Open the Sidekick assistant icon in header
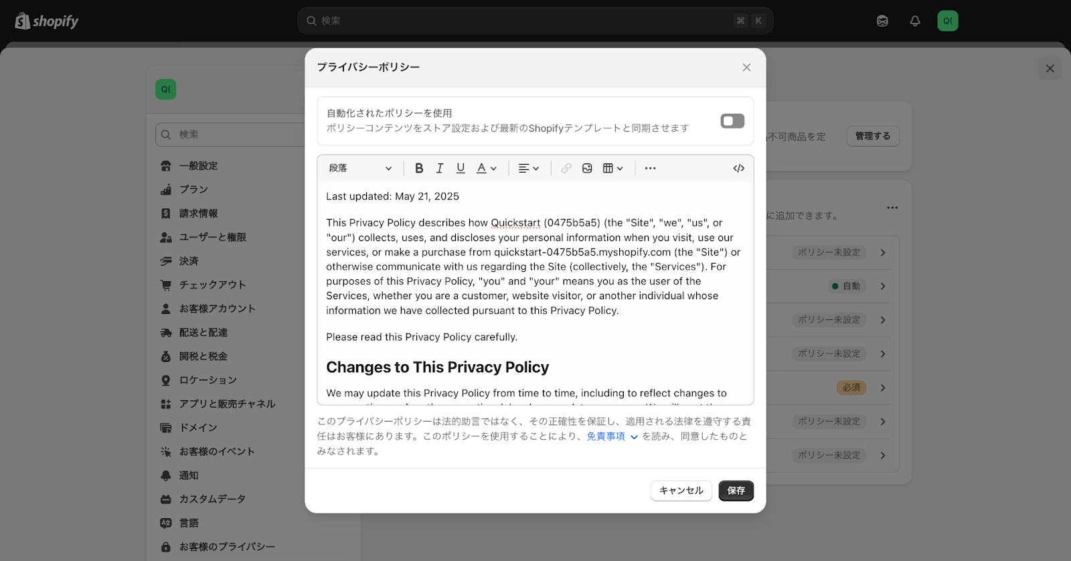This screenshot has width=1071, height=561. point(882,21)
